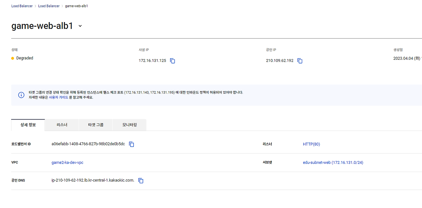The image size is (422, 208).
Task: Open the 사용자 가이드 link
Action: (59, 97)
